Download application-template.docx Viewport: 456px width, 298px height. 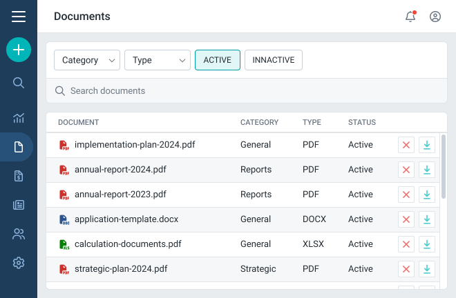[427, 219]
